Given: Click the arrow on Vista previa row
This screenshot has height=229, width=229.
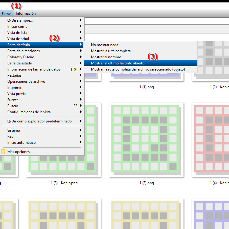Looking at the screenshot, I should [x=81, y=93].
